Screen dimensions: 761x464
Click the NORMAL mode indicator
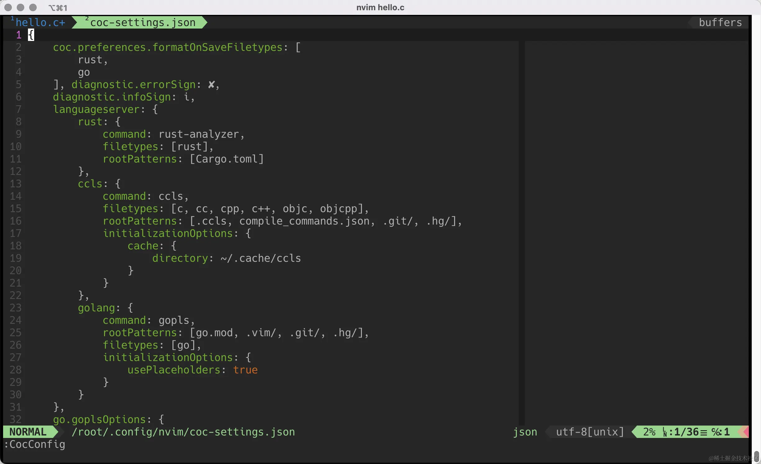tap(28, 432)
